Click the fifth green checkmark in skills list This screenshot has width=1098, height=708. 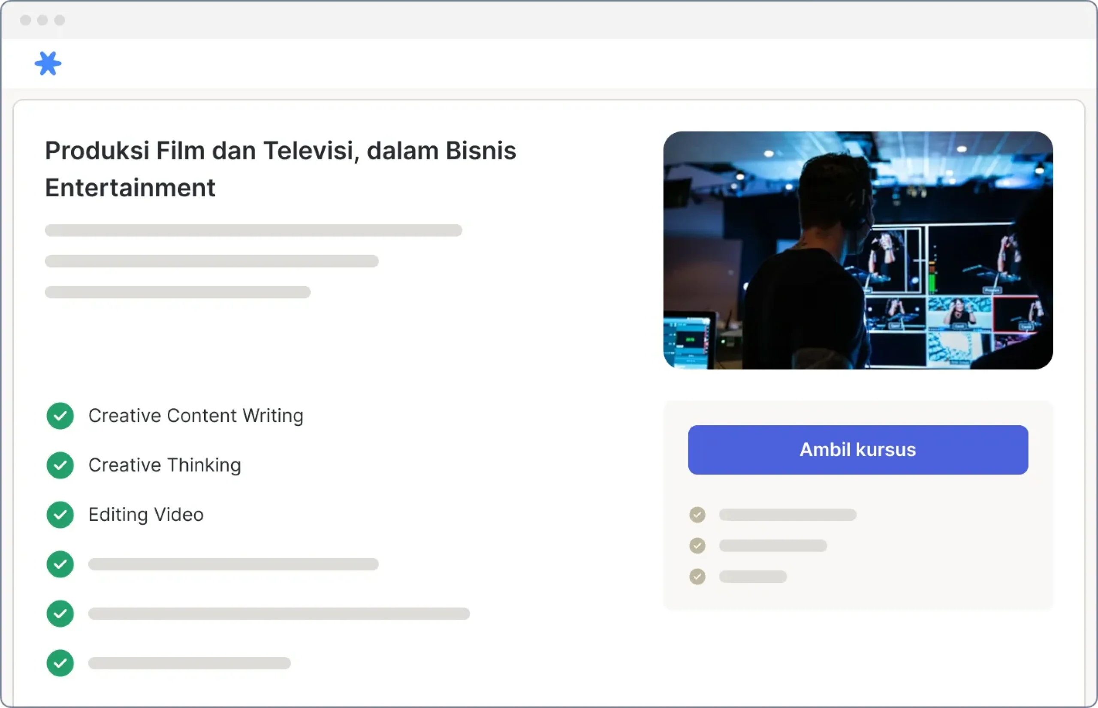click(x=60, y=613)
